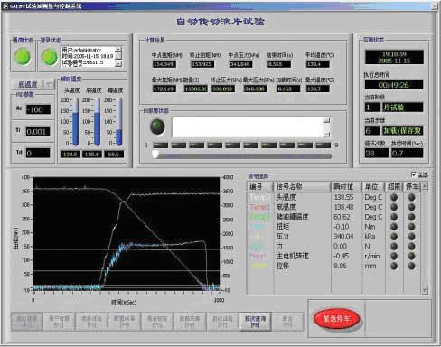The height and width of the screenshot is (347, 441).
Task: Click the first greyed button in bottom row
Action: click(26, 322)
